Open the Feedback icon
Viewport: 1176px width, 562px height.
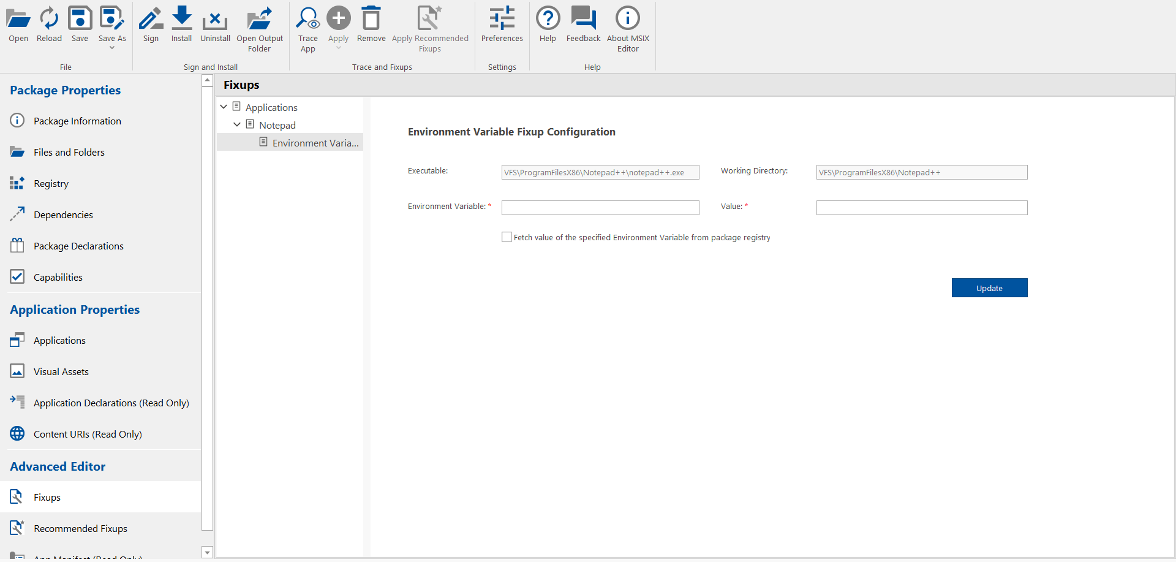tap(583, 19)
